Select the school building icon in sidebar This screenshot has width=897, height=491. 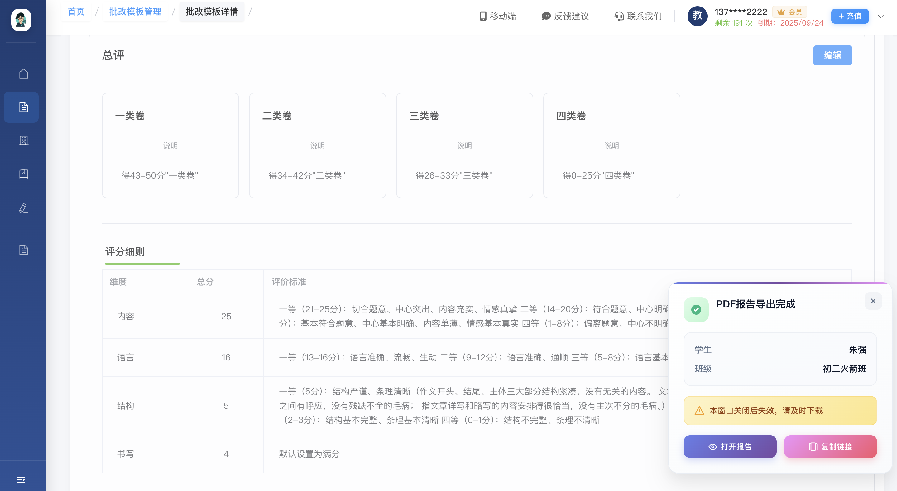coord(23,141)
